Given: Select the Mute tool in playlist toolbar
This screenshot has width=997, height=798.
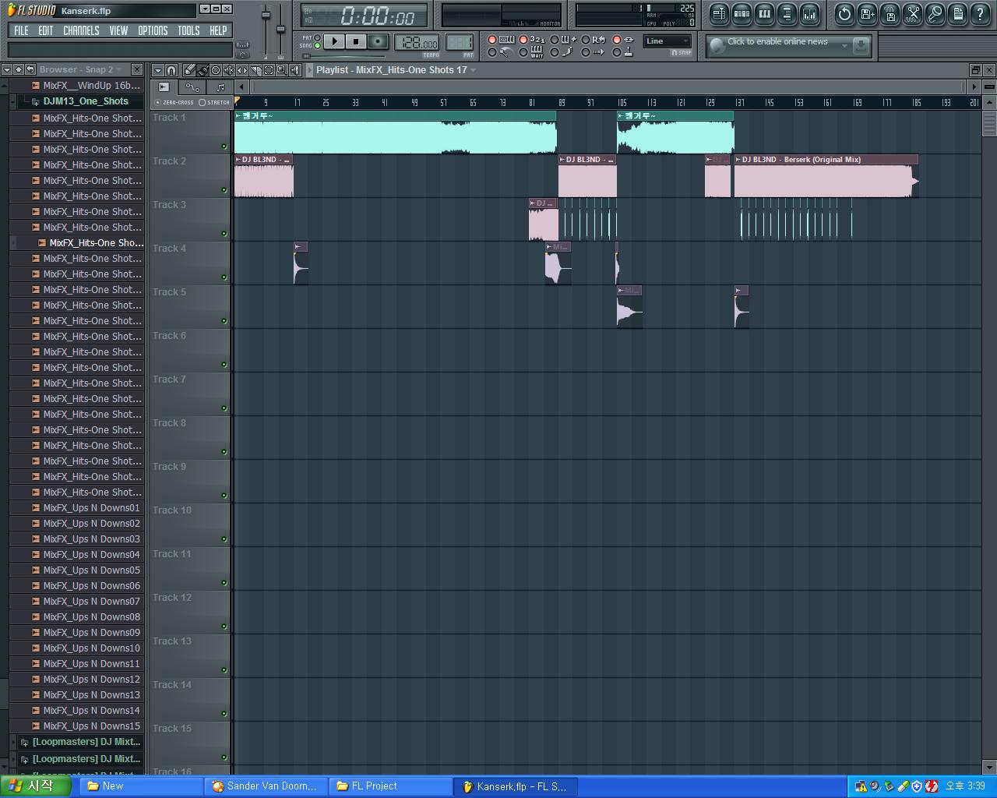Looking at the screenshot, I should [x=229, y=70].
